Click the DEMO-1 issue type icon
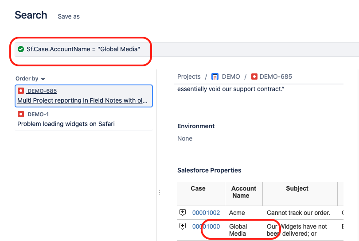The image size is (359, 241). [x=21, y=115]
